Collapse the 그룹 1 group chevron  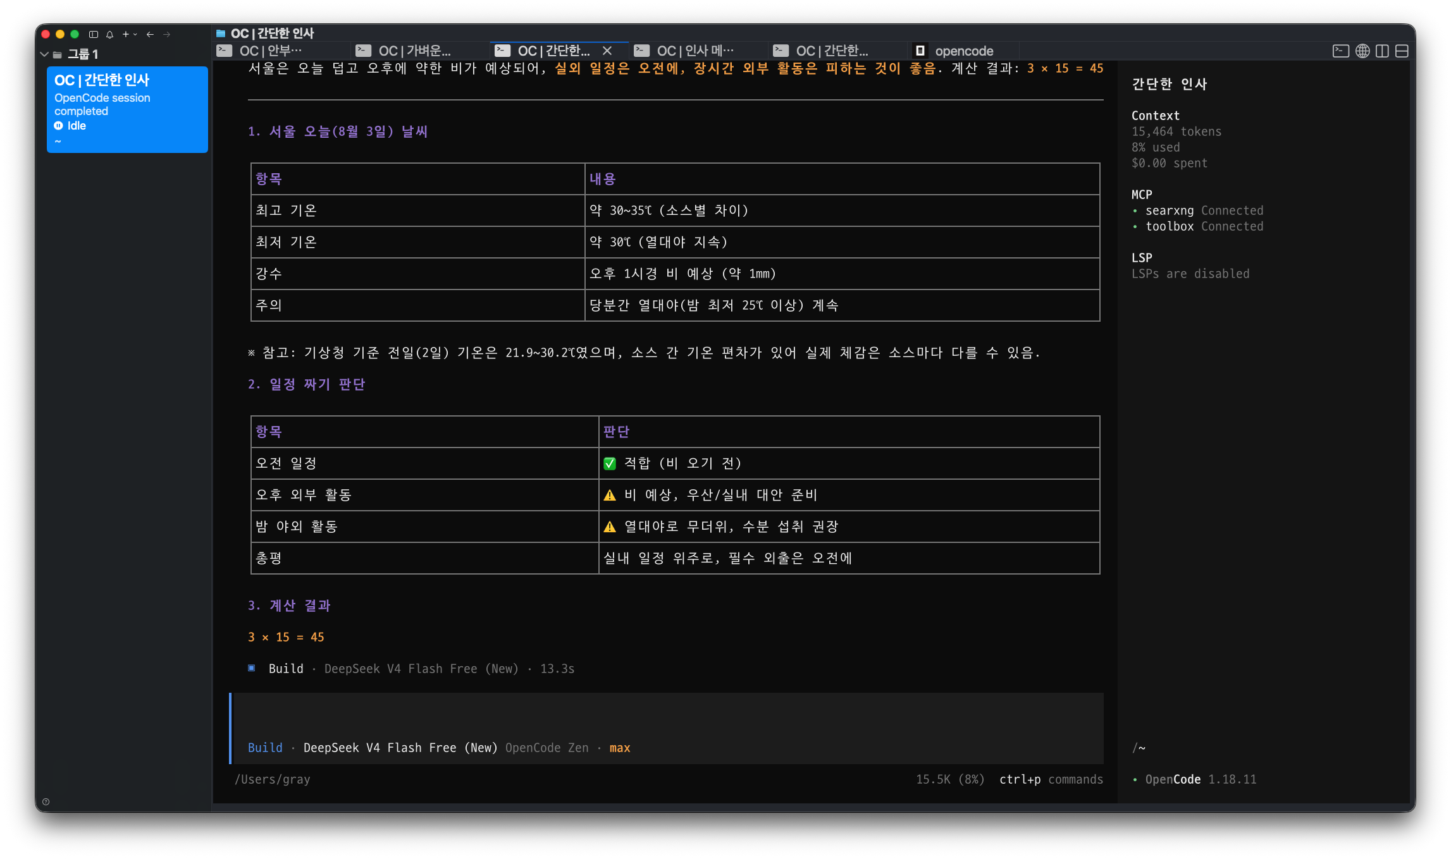point(44,54)
